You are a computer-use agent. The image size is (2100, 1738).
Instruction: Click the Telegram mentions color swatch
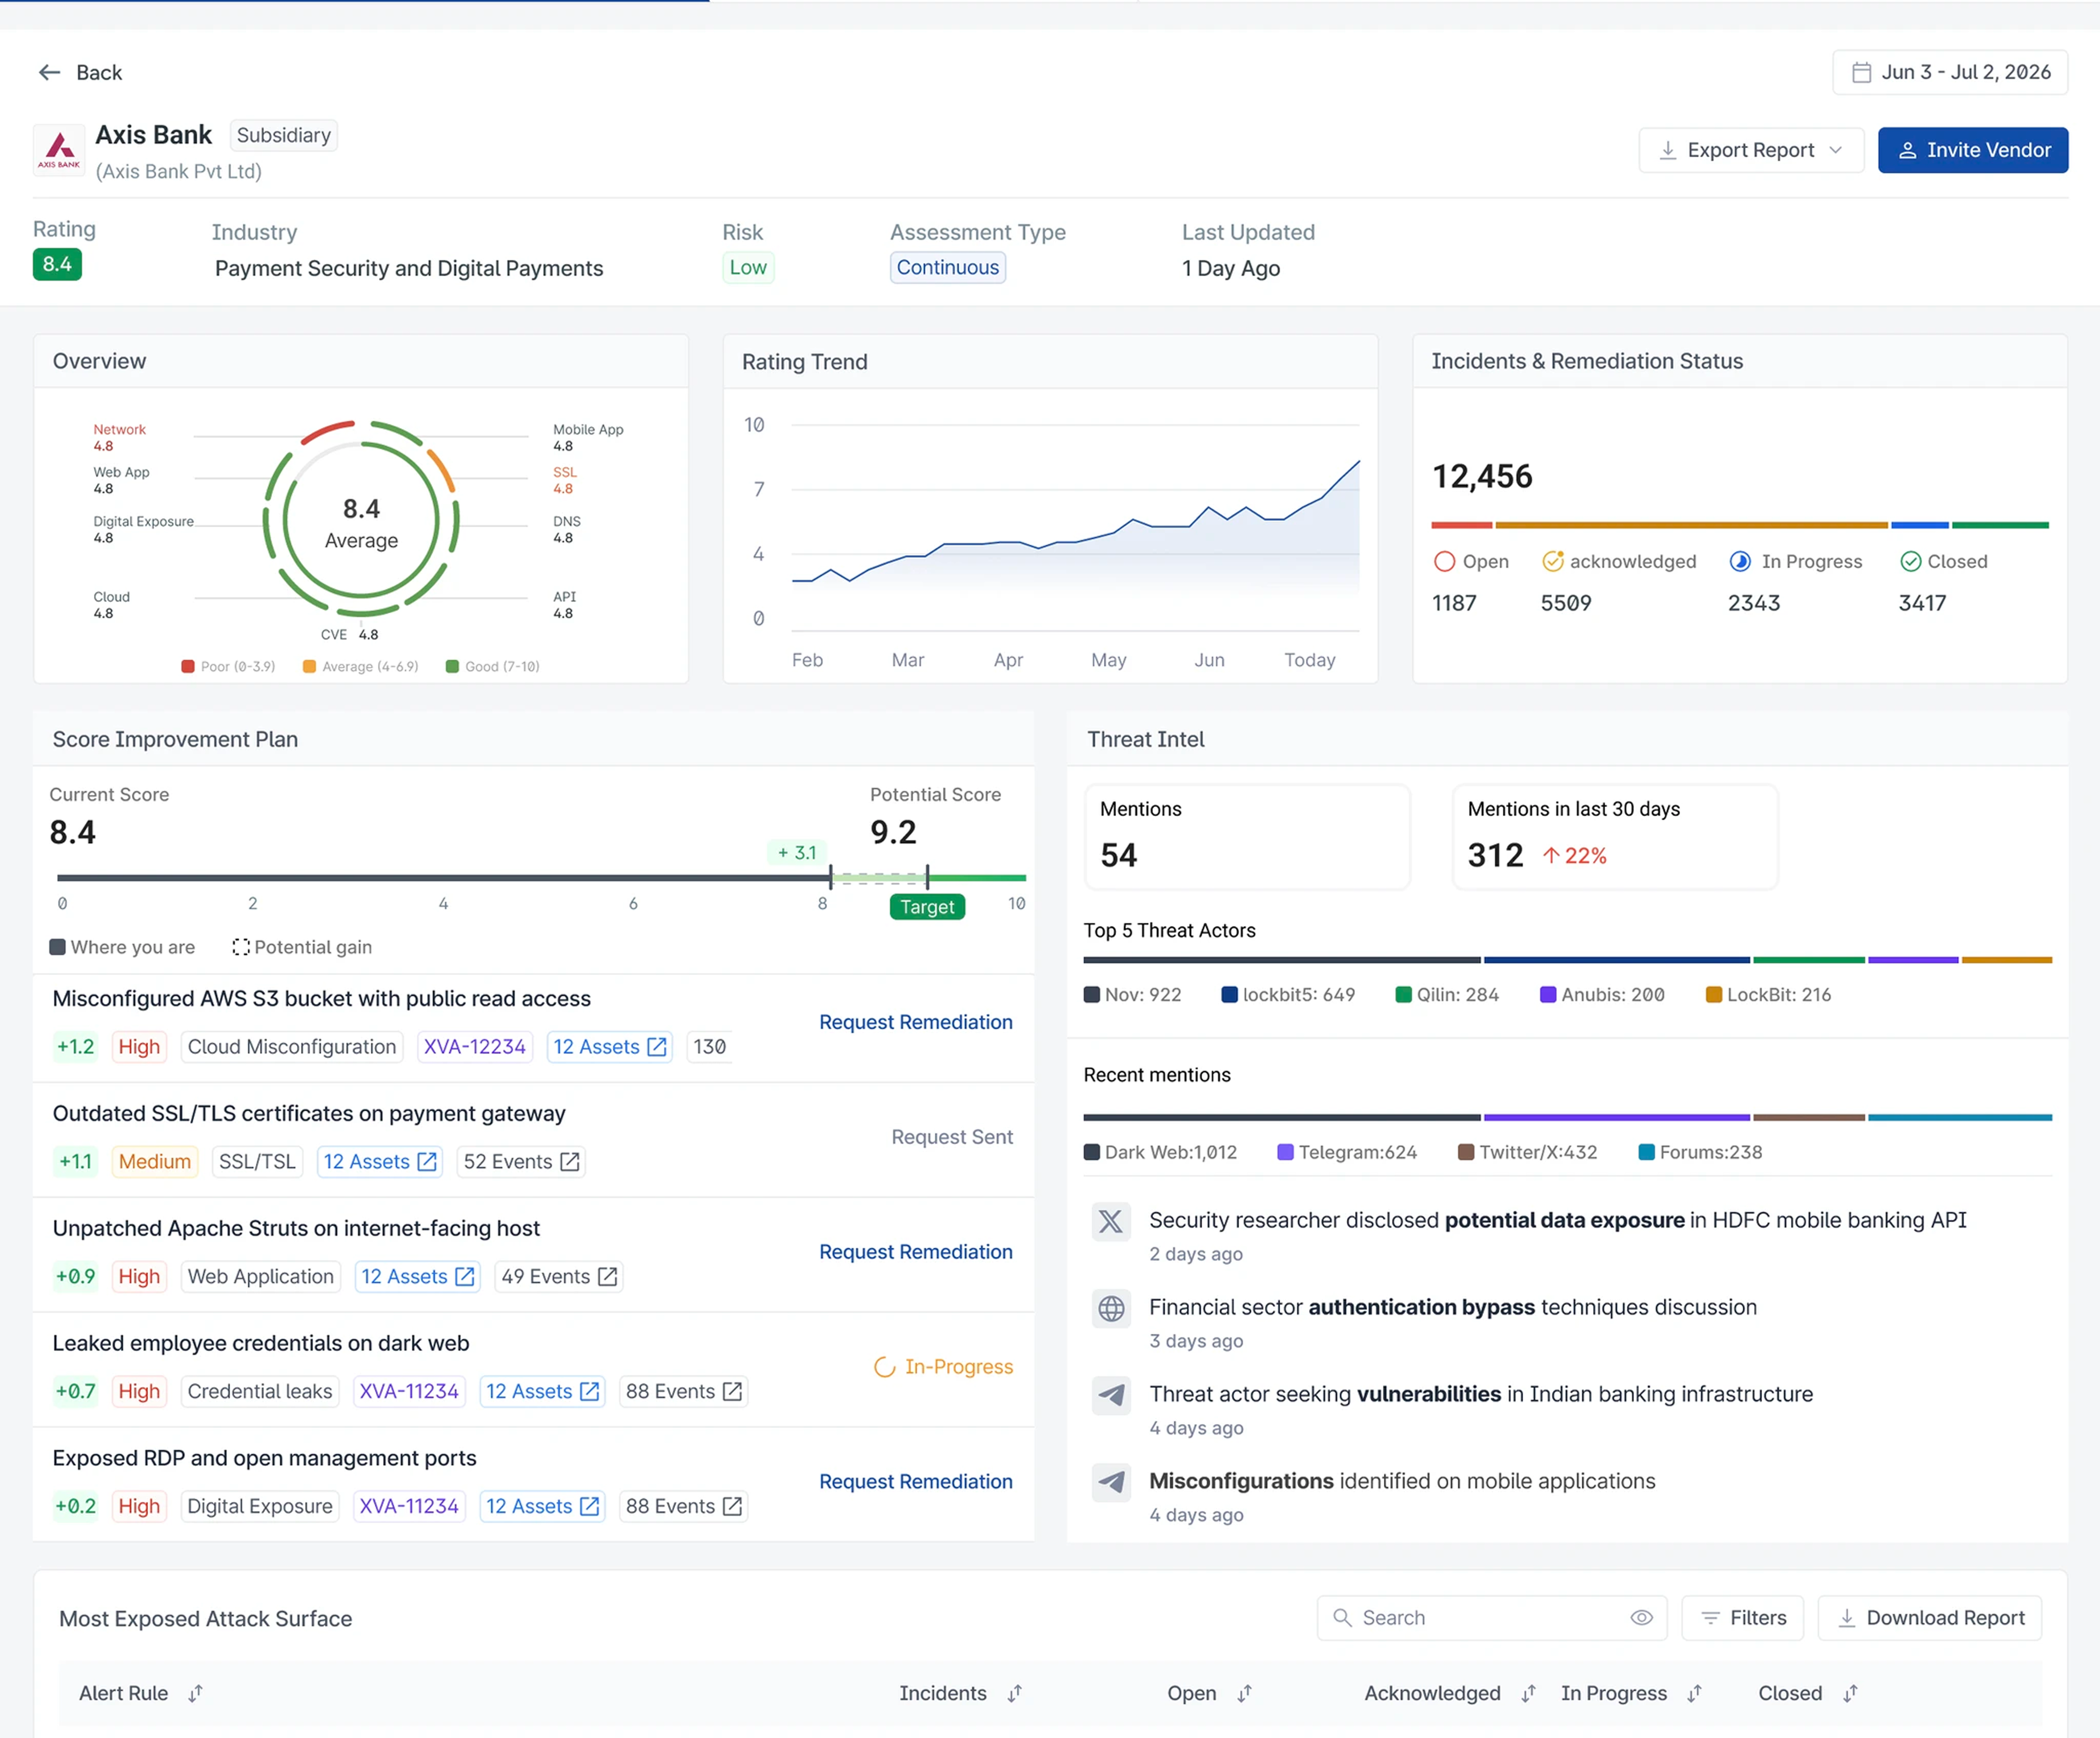click(x=1286, y=1152)
